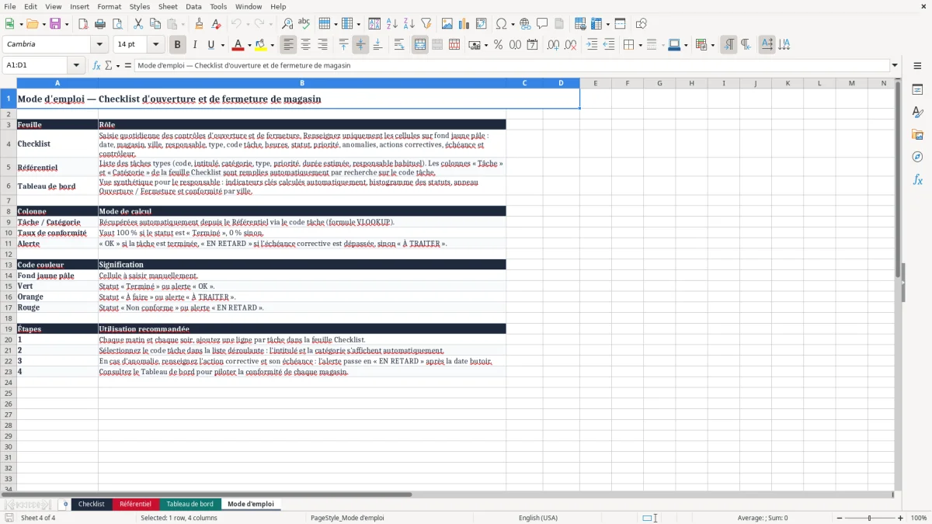Click the red font color swatch
The image size is (932, 524).
coord(238,45)
